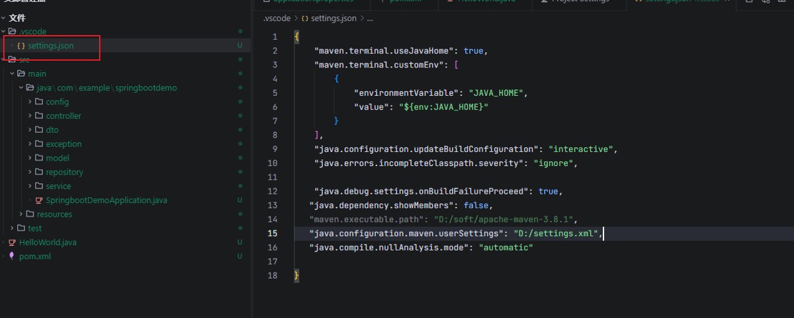Click the Java icon beside HelloWorld.java

13,243
